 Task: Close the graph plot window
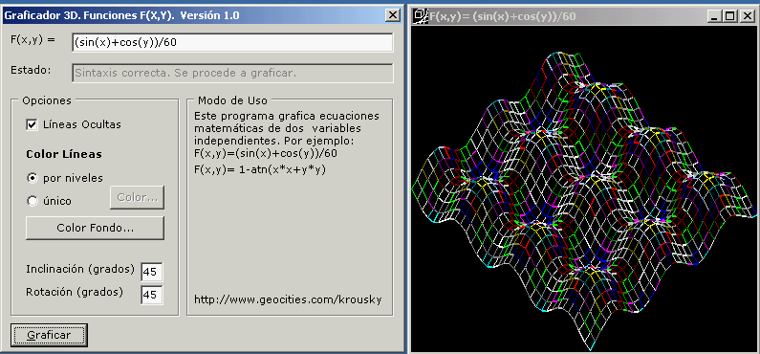(746, 16)
